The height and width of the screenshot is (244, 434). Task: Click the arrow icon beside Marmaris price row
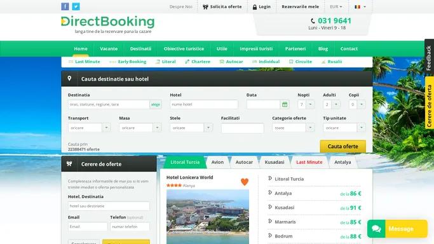click(x=270, y=221)
